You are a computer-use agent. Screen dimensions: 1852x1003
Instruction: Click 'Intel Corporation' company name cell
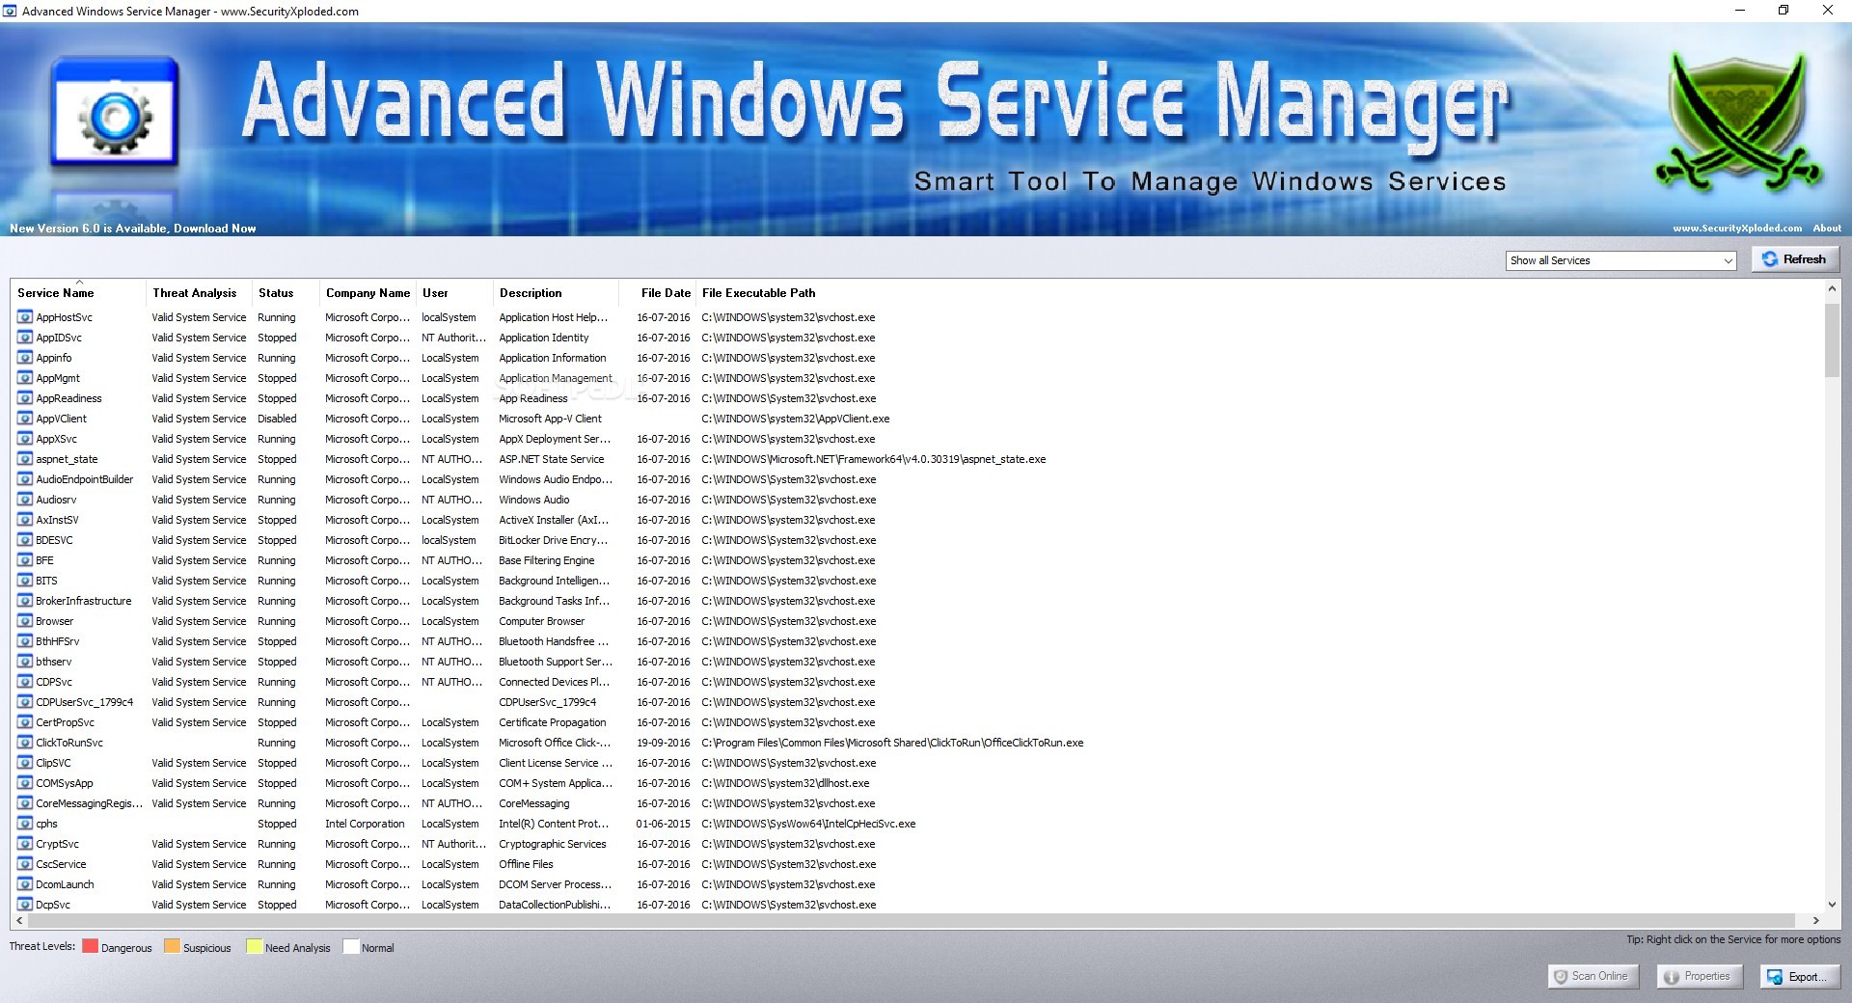(365, 824)
